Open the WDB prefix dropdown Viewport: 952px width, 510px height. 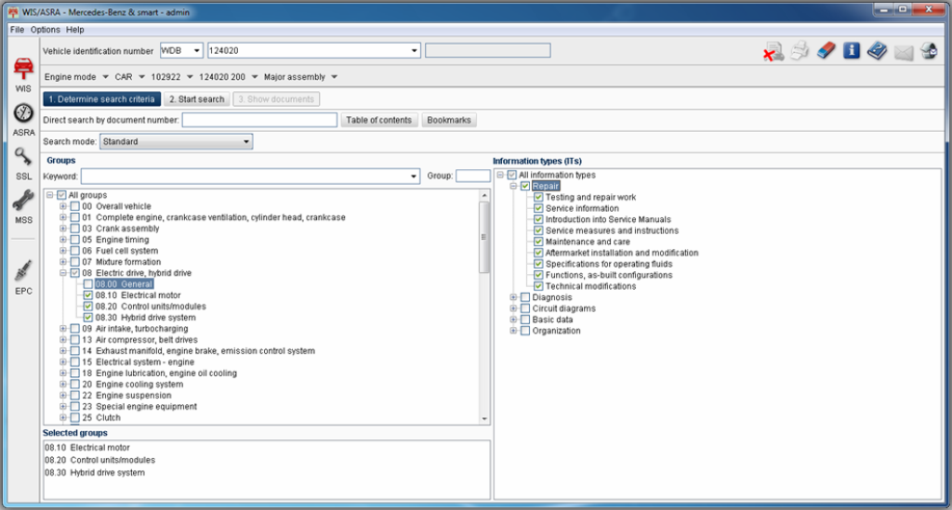(197, 51)
